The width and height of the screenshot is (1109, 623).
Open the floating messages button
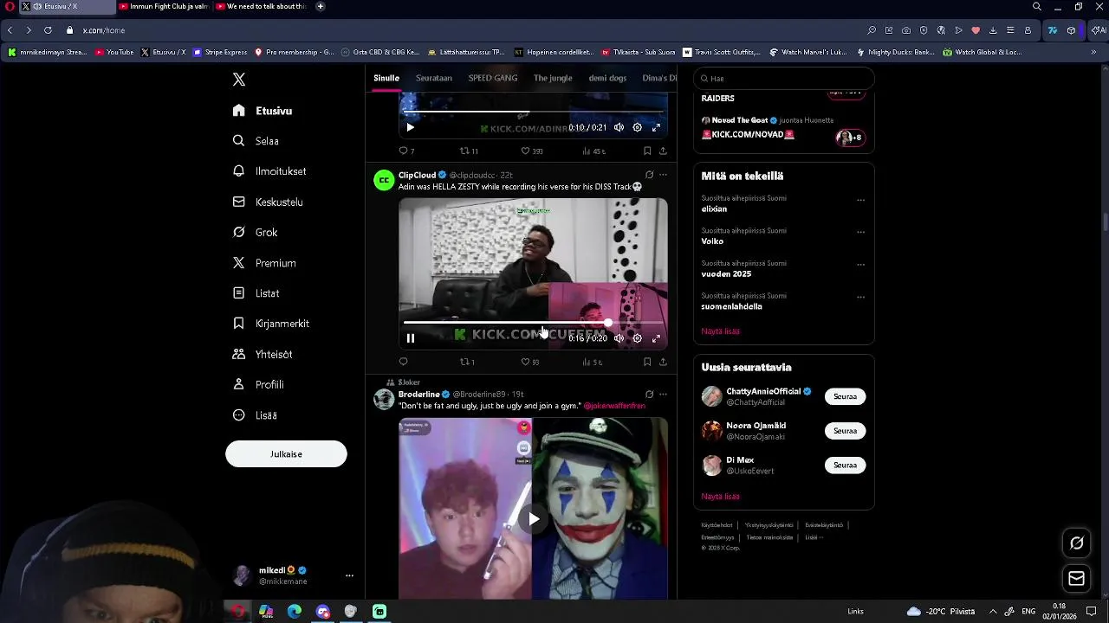coord(1077,579)
